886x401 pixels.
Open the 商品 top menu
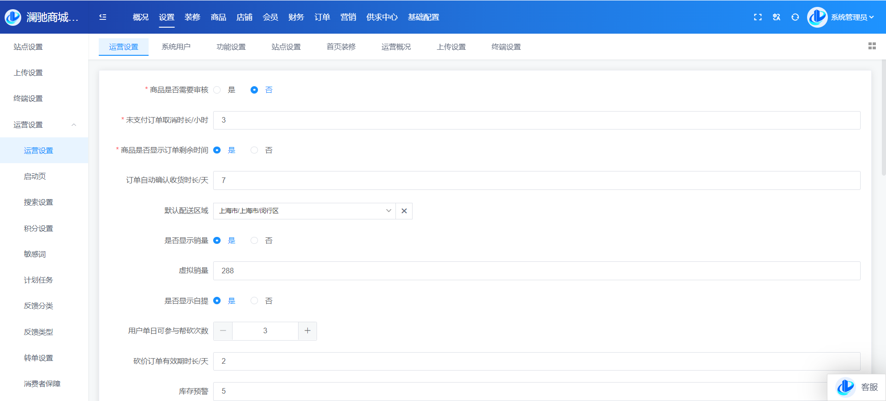click(x=218, y=17)
